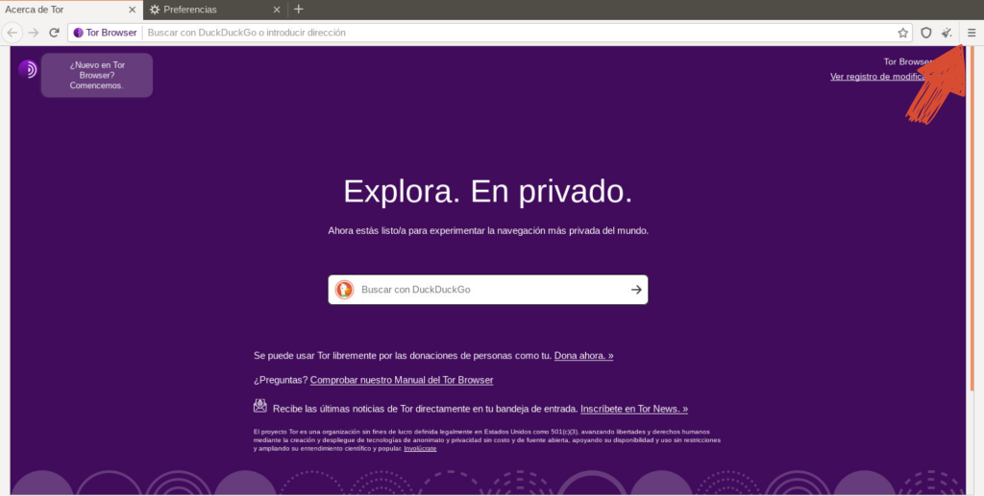Click the newsletter envelope icon
Image resolution: width=984 pixels, height=496 pixels.
pos(259,406)
